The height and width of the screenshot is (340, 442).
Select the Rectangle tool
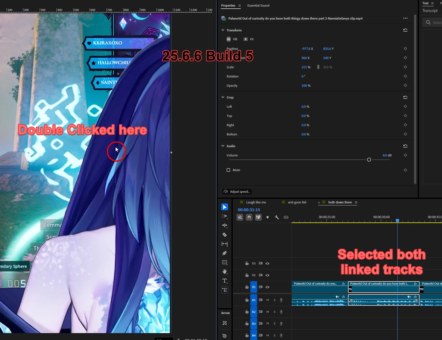(225, 262)
